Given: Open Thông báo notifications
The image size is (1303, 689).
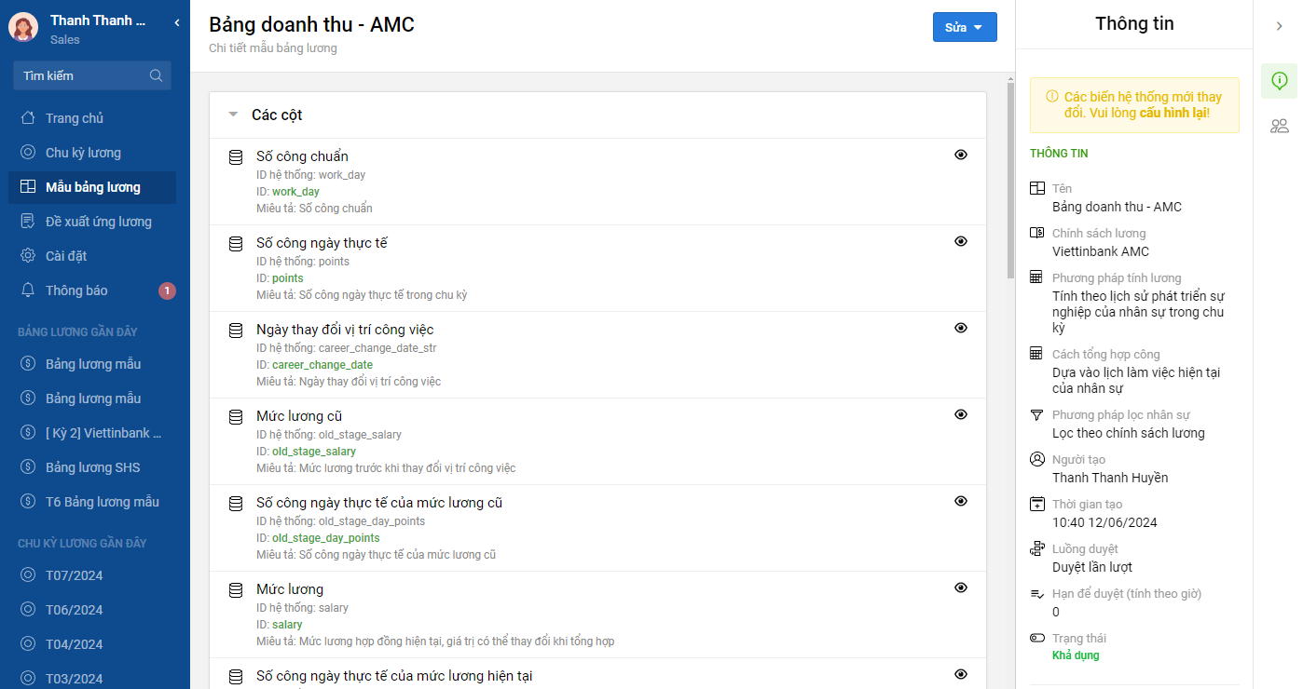Looking at the screenshot, I should pyautogui.click(x=91, y=290).
